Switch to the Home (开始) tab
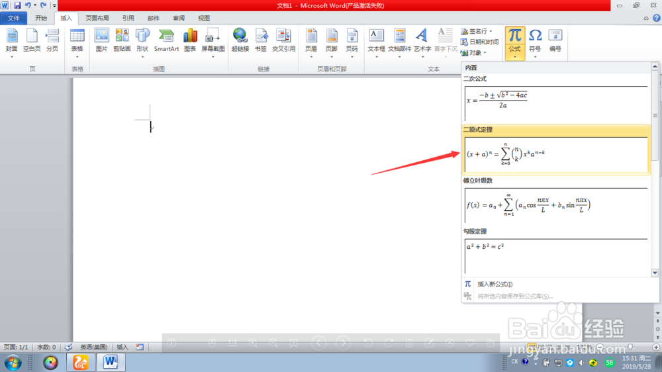The image size is (662, 372). point(41,18)
